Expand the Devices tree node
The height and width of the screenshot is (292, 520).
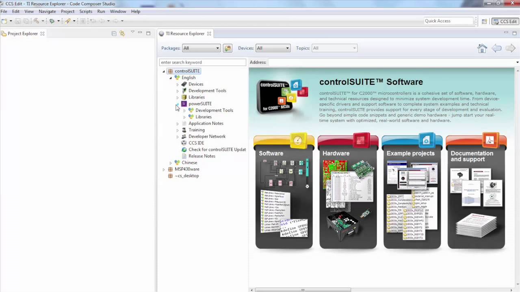point(178,84)
